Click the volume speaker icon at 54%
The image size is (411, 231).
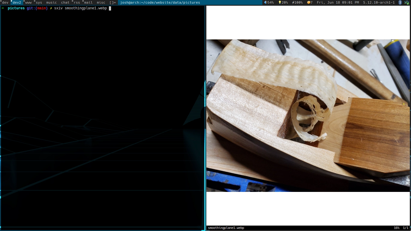click(266, 2)
